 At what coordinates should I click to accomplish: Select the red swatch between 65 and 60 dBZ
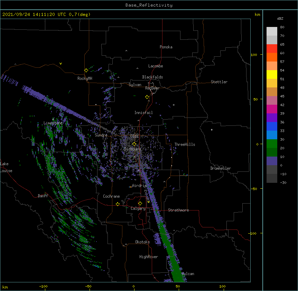tap(272, 49)
